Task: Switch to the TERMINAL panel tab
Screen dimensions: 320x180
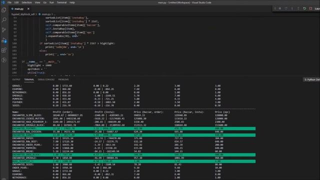Action: (29, 79)
